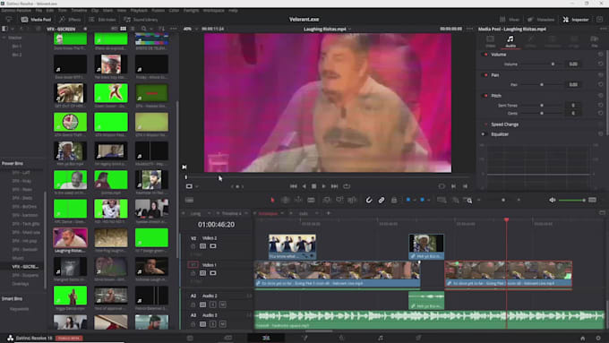This screenshot has height=343, width=609.
Task: Stop playback in source viewer
Action: tap(313, 186)
